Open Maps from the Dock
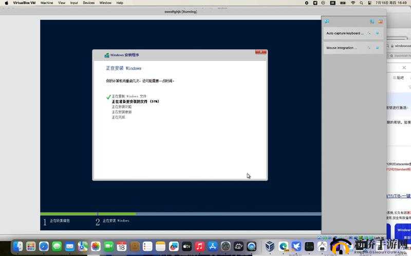This screenshot has width=411, height=256. (83, 246)
